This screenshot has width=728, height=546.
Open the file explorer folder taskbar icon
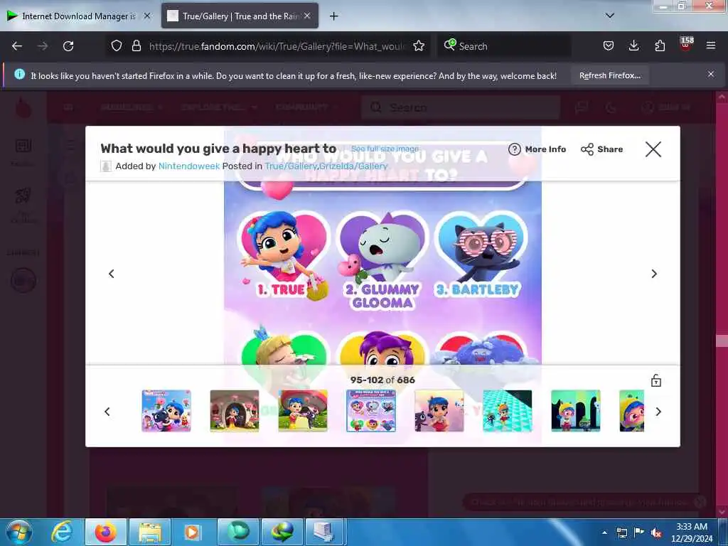[149, 532]
